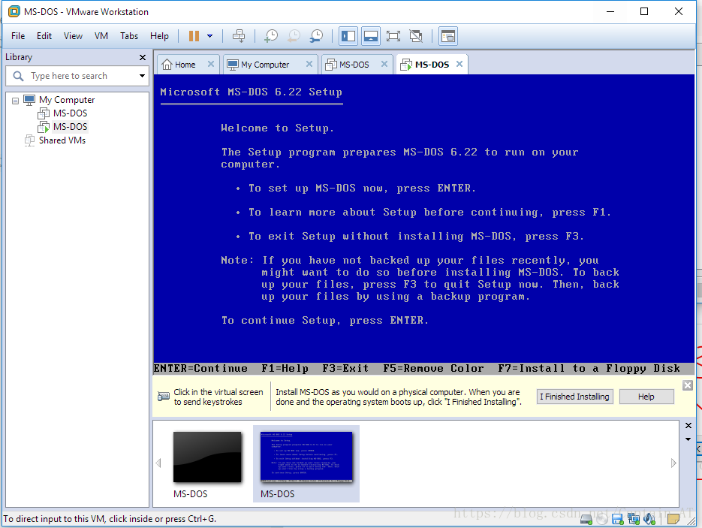This screenshot has width=702, height=528.
Task: Open the snapshot manager icon
Action: point(316,36)
